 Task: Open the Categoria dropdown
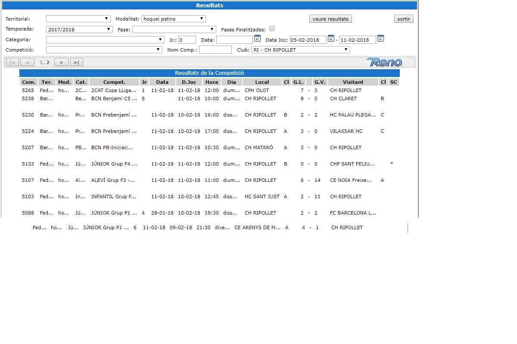105,40
